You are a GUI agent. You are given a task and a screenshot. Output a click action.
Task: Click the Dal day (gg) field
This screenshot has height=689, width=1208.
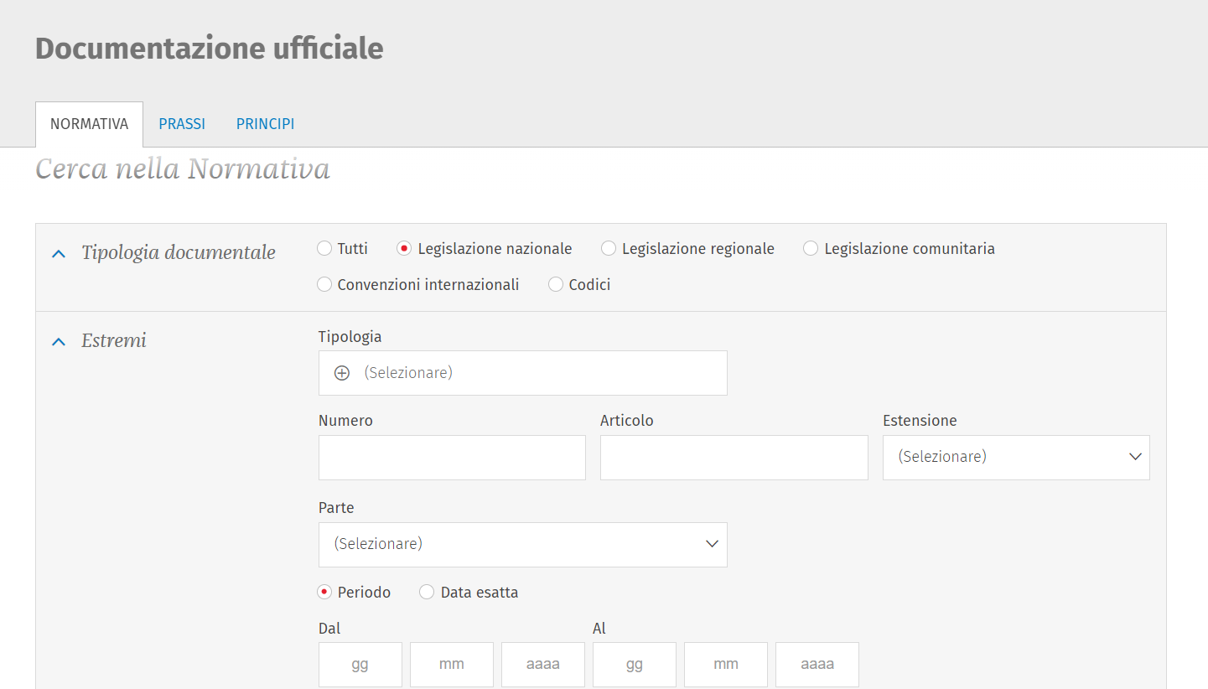pyautogui.click(x=360, y=665)
